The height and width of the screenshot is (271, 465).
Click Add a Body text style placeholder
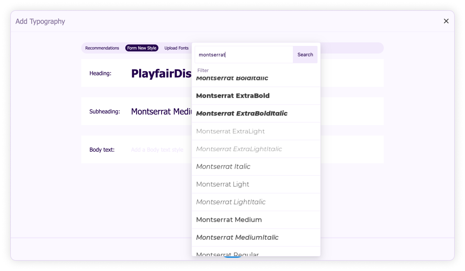tap(157, 150)
